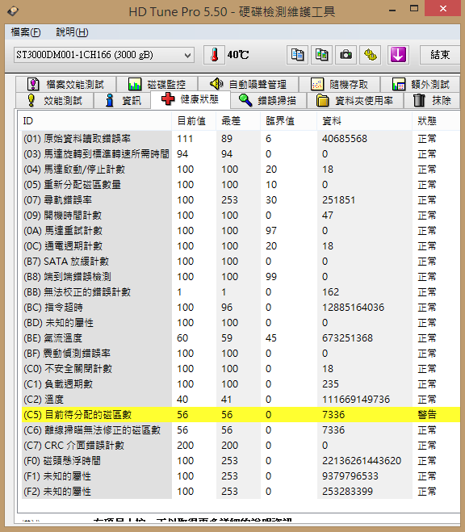This screenshot has height=532, width=465.
Task: Click data value 22136261443620
Action: (362, 461)
